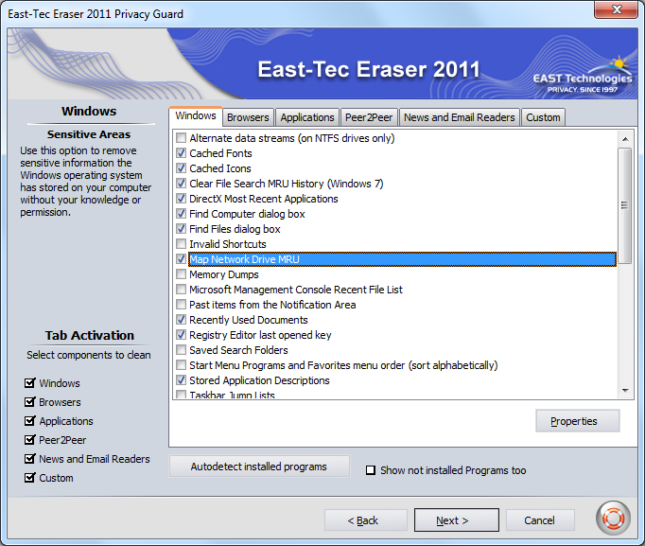Image resolution: width=645 pixels, height=546 pixels.
Task: Toggle Windows under Tab Activation
Action: [29, 383]
